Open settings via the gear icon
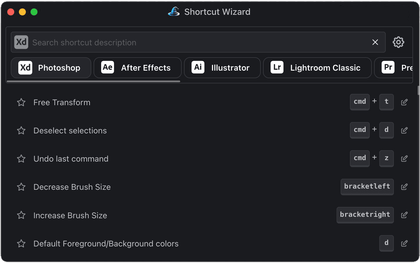The width and height of the screenshot is (420, 263). pyautogui.click(x=398, y=42)
